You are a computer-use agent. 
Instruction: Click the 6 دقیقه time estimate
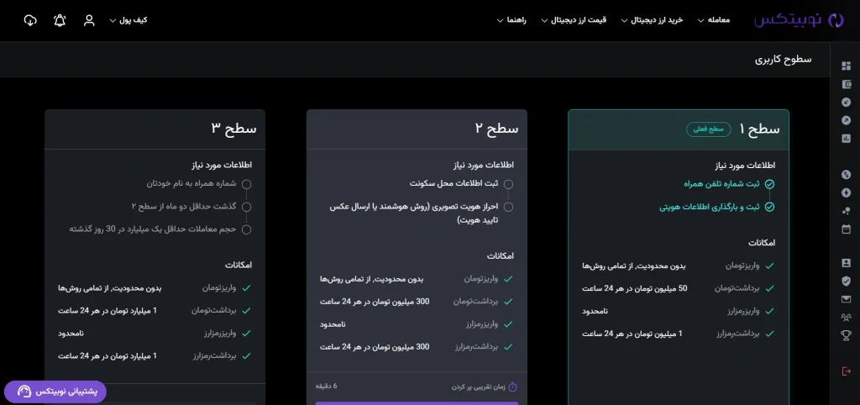pos(327,387)
